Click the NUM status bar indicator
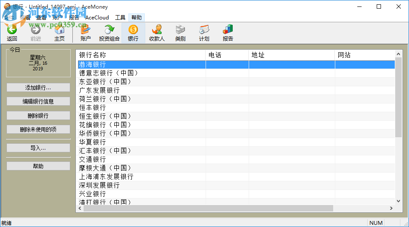Image resolution: width=409 pixels, height=227 pixels. click(x=376, y=223)
